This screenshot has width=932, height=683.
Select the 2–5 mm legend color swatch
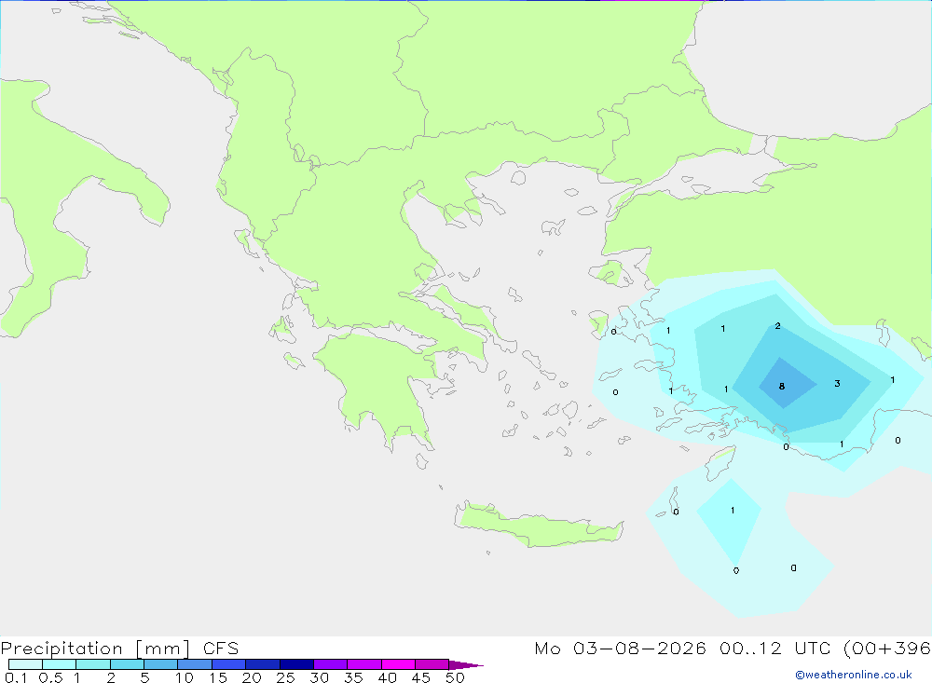coord(127,664)
